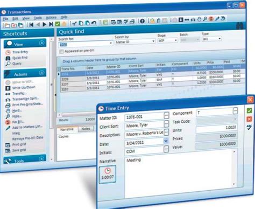Click the Transfer double-arrow toolbar icon

(187, 19)
